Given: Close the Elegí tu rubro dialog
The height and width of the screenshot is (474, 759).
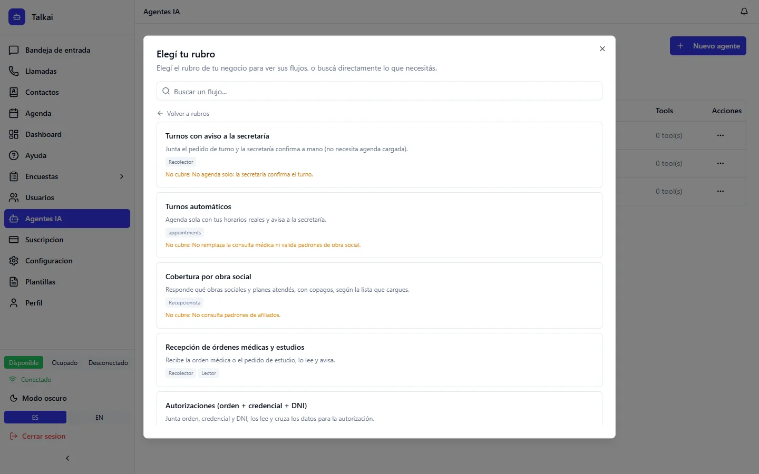Looking at the screenshot, I should point(602,49).
